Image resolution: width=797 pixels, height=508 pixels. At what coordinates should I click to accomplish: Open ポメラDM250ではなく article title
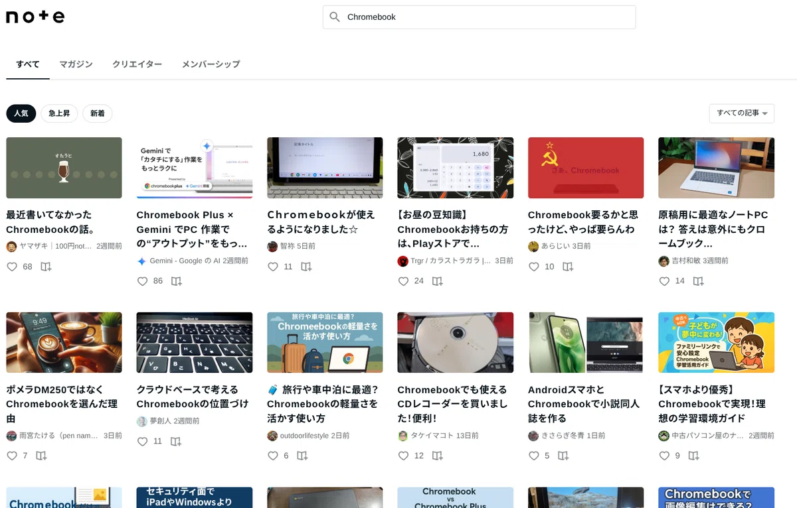click(62, 404)
